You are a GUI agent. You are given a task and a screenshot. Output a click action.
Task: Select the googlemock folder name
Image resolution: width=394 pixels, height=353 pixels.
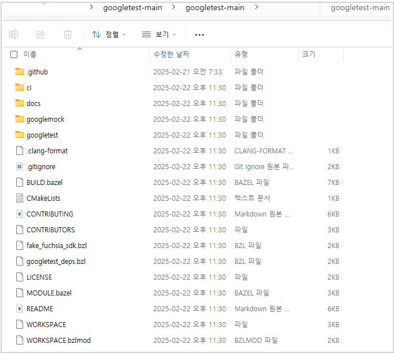tap(46, 120)
